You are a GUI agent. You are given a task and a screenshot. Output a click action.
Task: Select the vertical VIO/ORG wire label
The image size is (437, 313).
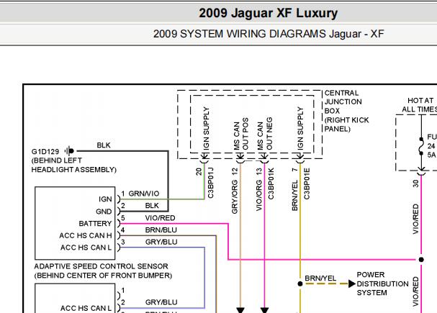click(x=259, y=196)
